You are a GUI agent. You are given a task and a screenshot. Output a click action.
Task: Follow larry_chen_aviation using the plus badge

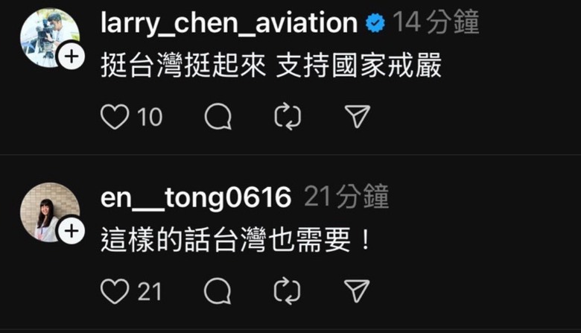click(x=72, y=57)
